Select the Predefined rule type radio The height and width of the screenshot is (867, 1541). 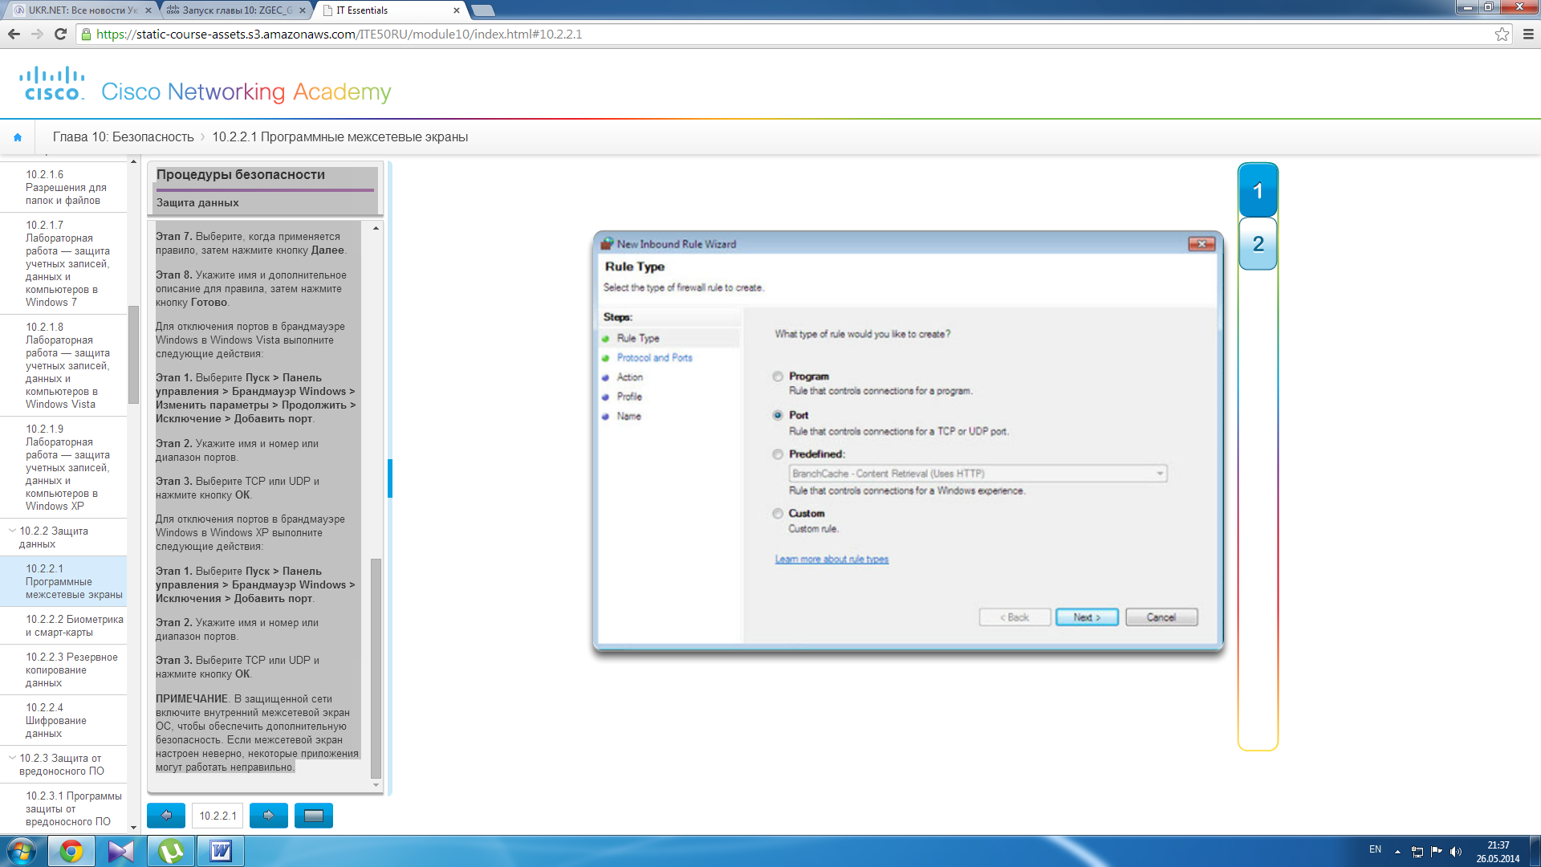point(778,454)
